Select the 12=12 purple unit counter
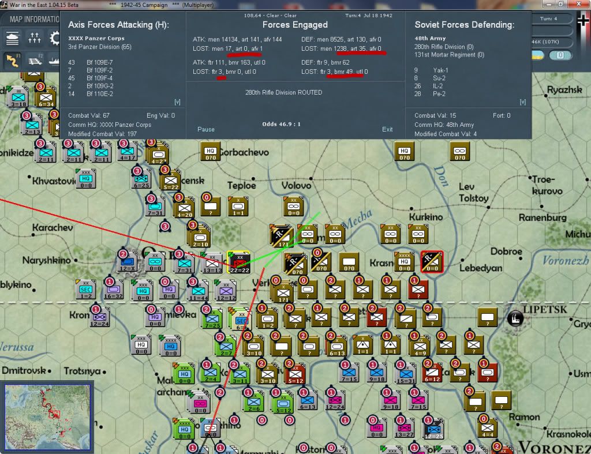591x454 pixels. [x=226, y=291]
